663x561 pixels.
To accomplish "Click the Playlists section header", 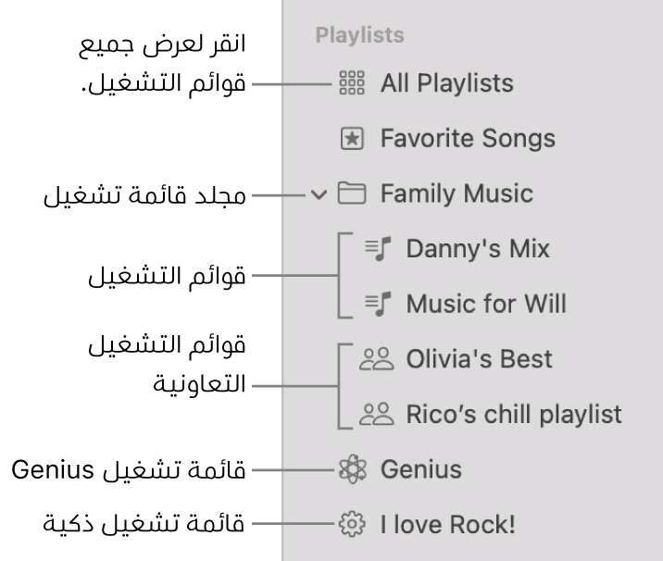I will [359, 36].
